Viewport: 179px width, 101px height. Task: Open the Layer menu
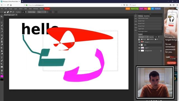[16, 9]
